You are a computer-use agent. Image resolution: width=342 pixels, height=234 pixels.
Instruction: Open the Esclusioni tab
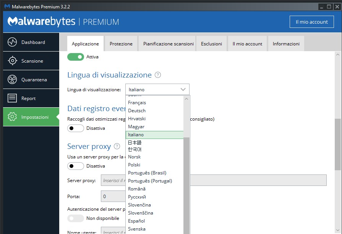tap(211, 44)
